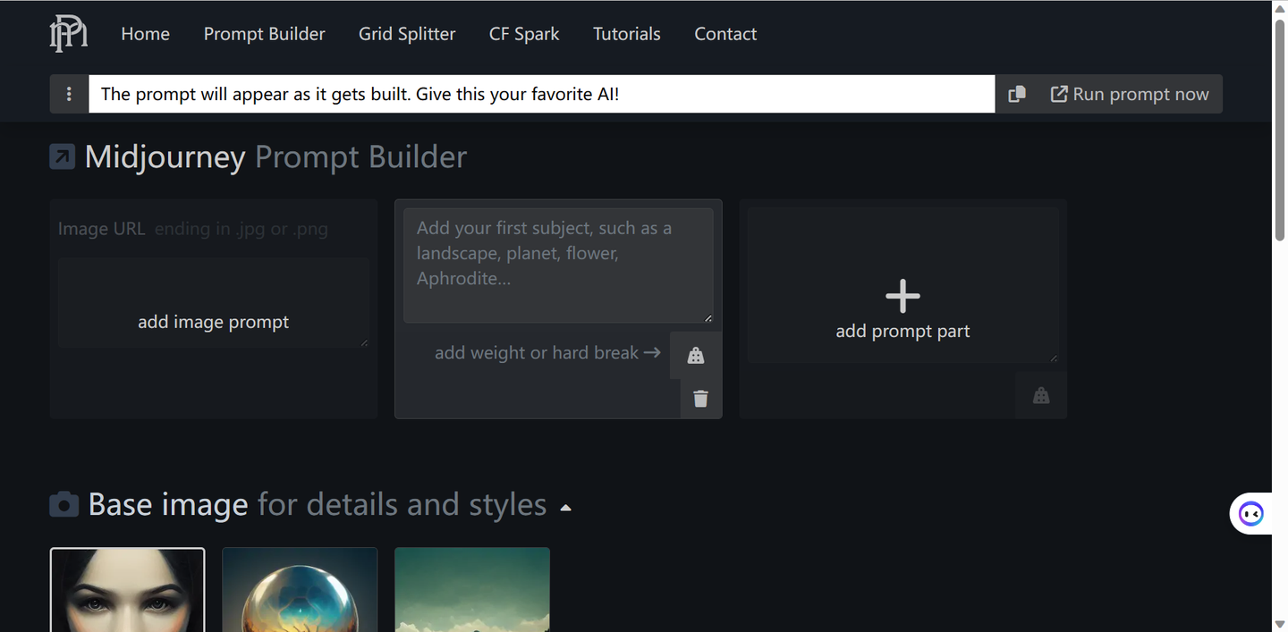Click the weight icon under add prompt part
This screenshot has width=1288, height=632.
pyautogui.click(x=1041, y=395)
